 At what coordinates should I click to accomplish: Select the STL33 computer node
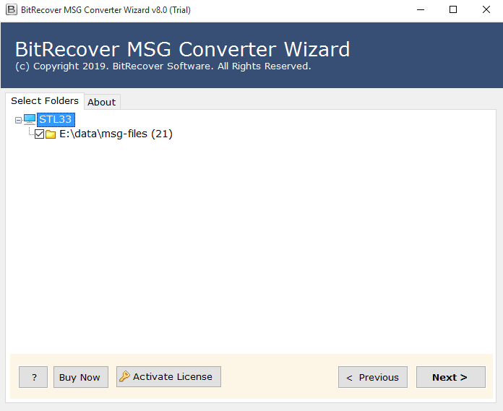56,120
